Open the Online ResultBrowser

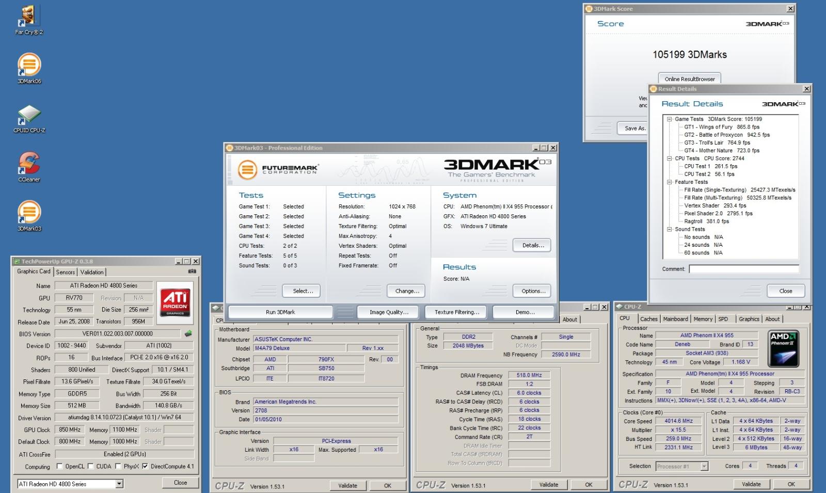pos(689,78)
